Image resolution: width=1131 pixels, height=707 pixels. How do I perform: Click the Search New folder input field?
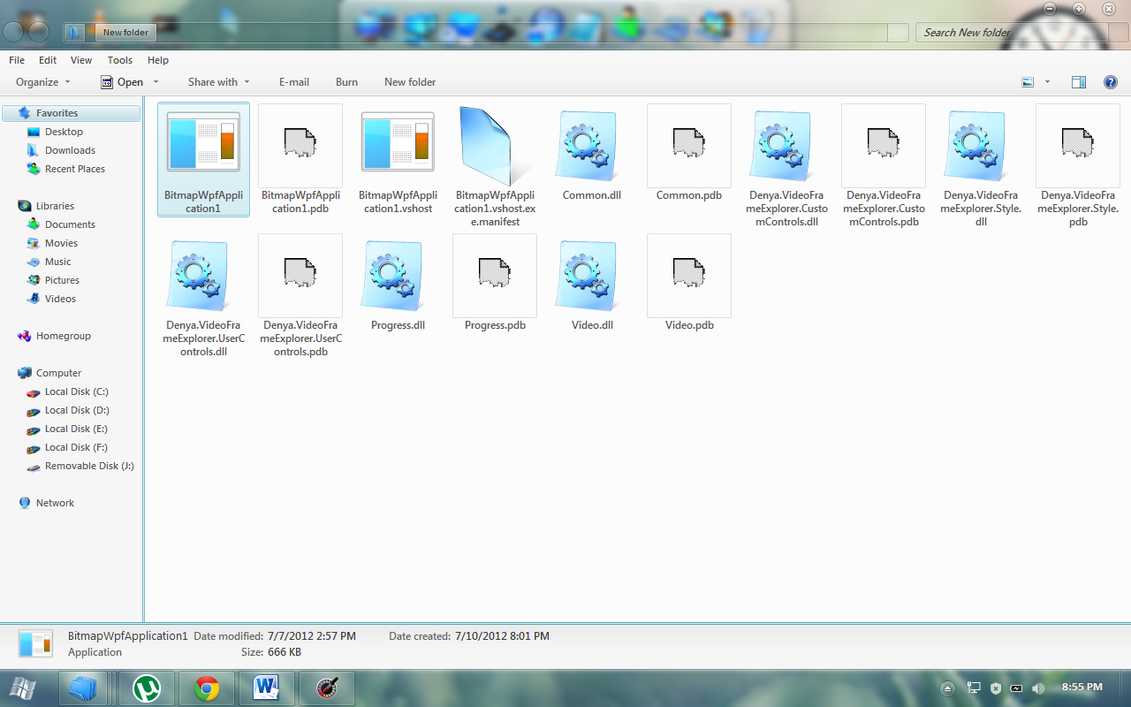click(x=1016, y=33)
